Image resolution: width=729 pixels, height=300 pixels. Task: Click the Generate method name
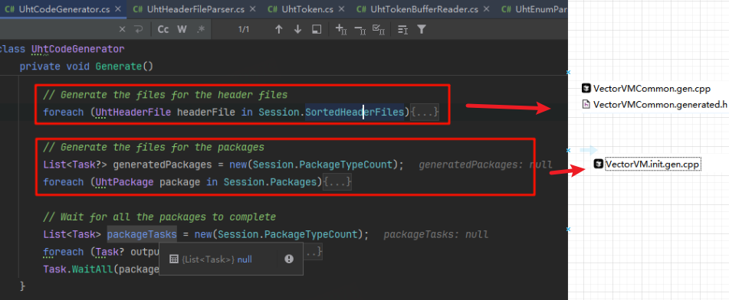pos(119,67)
